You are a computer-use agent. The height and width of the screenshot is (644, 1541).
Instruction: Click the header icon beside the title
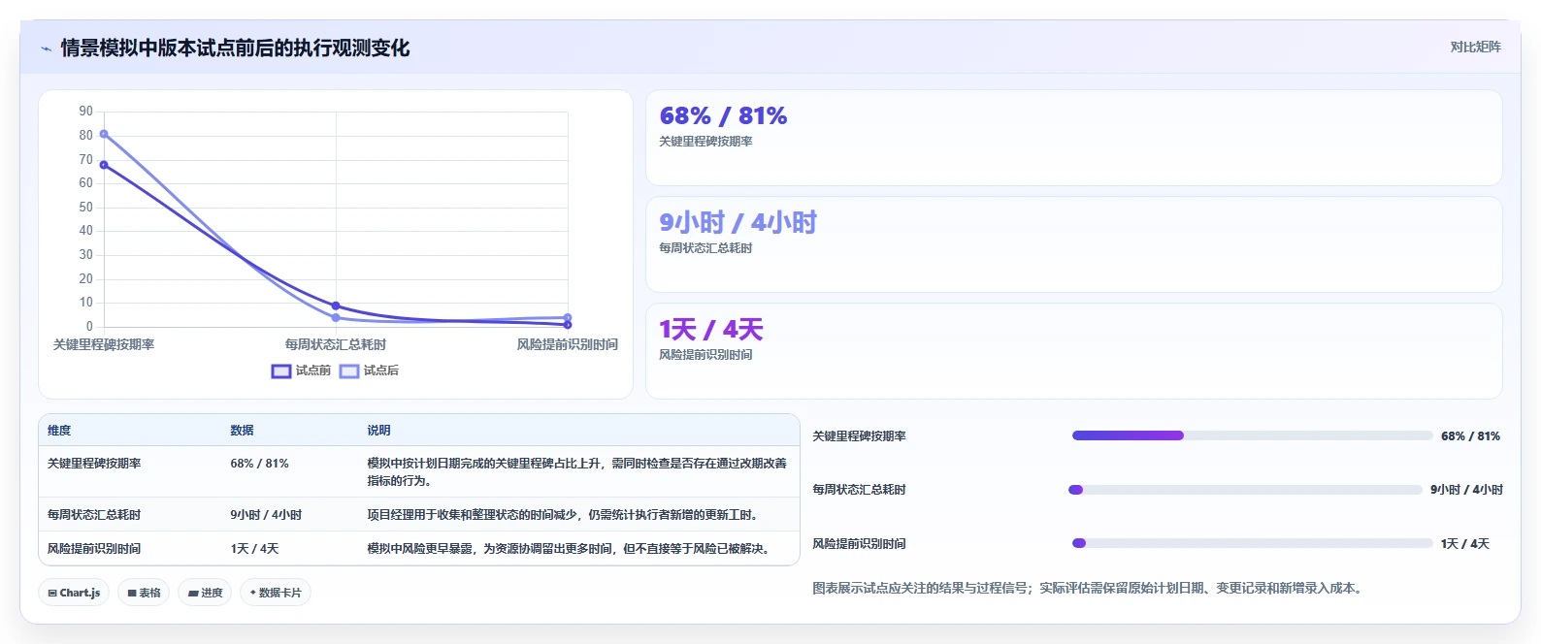point(46,48)
